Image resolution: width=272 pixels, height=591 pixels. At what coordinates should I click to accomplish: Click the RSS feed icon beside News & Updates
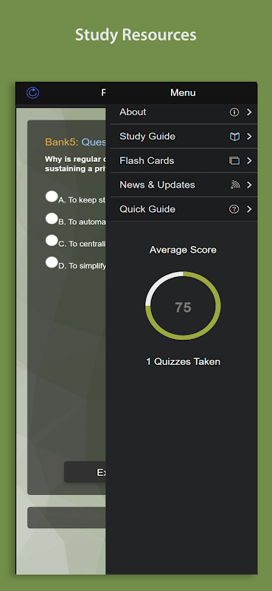(235, 185)
